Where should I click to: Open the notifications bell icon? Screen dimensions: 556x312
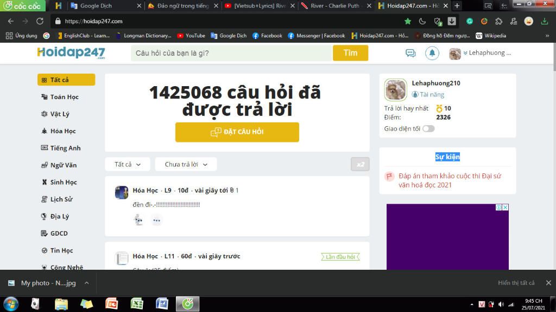(432, 53)
